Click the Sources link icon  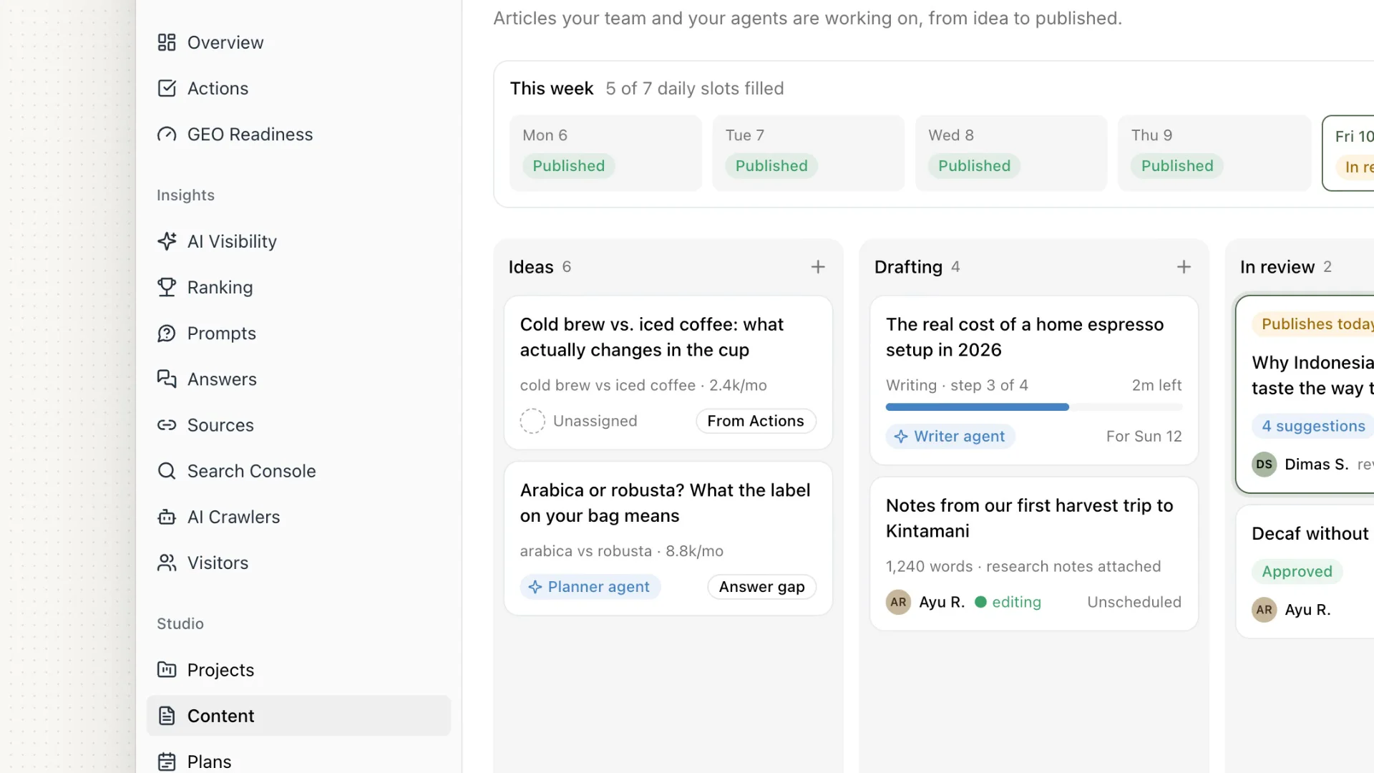coord(167,425)
